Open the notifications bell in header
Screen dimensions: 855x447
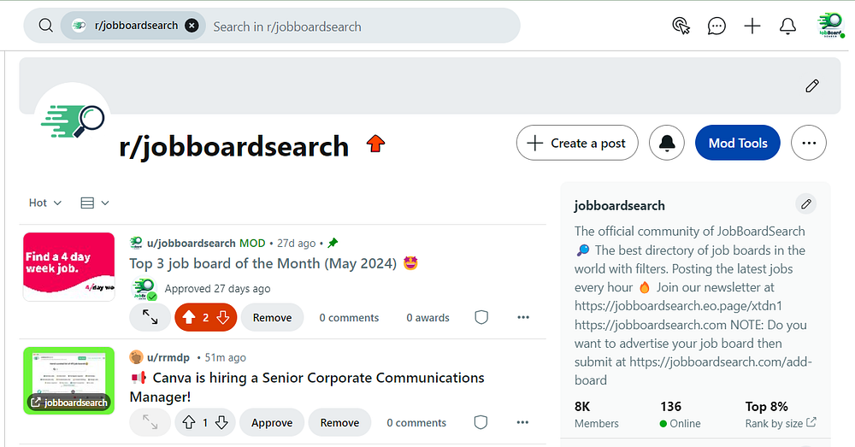click(x=788, y=26)
